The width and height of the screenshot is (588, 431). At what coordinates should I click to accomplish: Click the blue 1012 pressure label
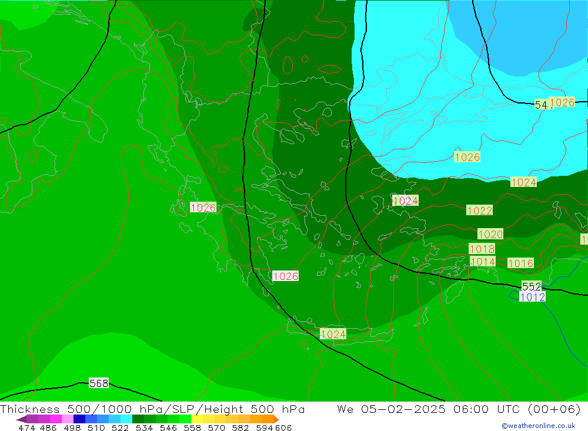[532, 297]
